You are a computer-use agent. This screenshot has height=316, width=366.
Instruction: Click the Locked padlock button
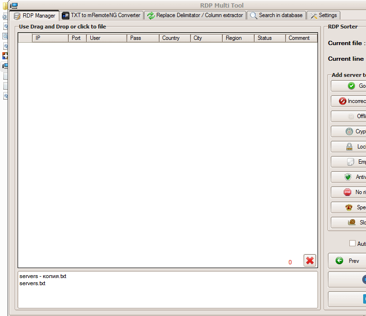[348, 147]
